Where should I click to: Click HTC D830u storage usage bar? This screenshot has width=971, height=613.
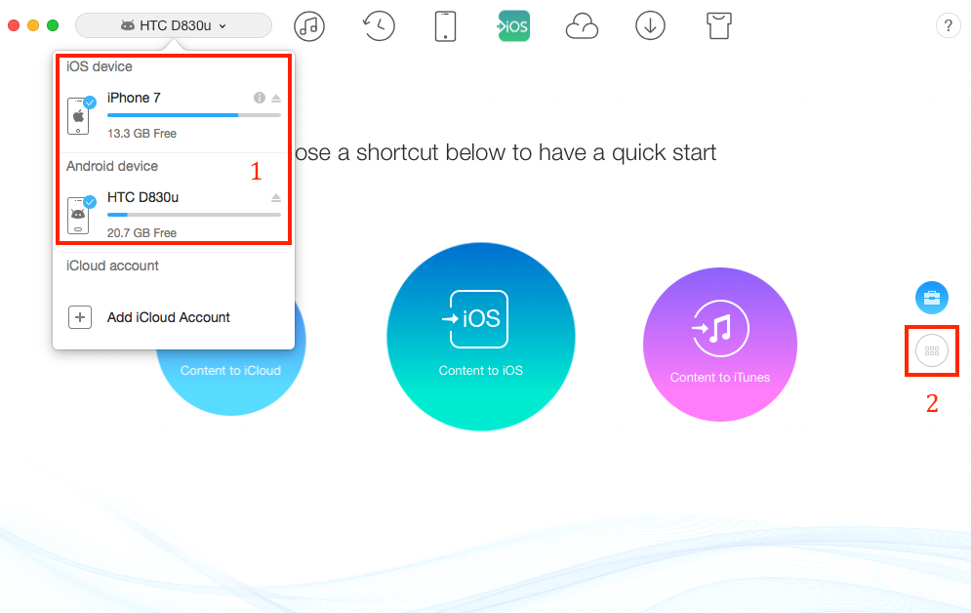pos(194,215)
